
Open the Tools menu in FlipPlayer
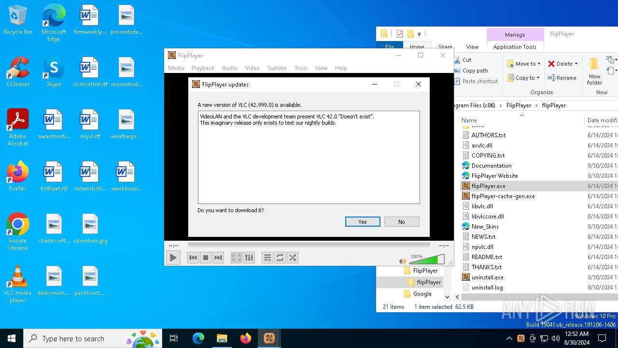pos(301,68)
